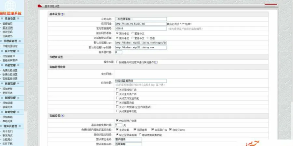This screenshot has height=146, width=293.
Task: Enable the 关闭文件发送功能 checkbox
Action: click(x=117, y=98)
